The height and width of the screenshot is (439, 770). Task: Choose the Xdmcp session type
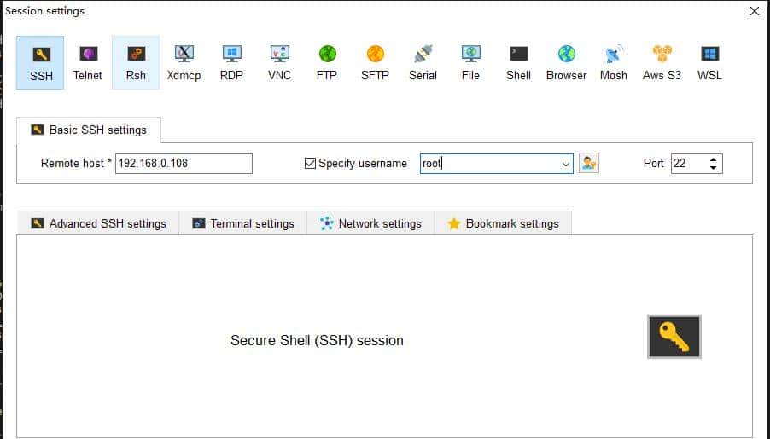tap(184, 61)
